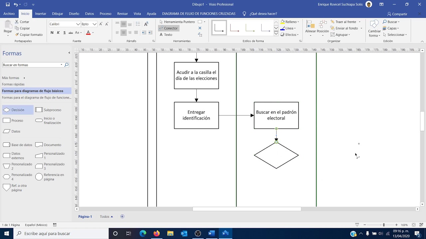
Task: Toggle italic K formatting
Action: point(58,33)
